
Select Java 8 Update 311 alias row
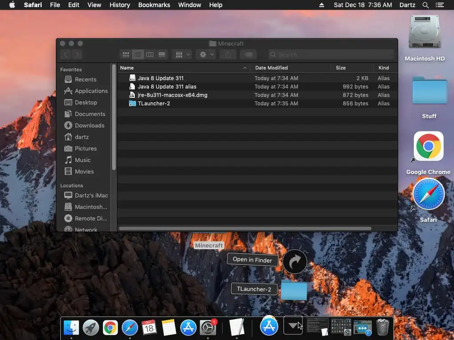point(258,86)
